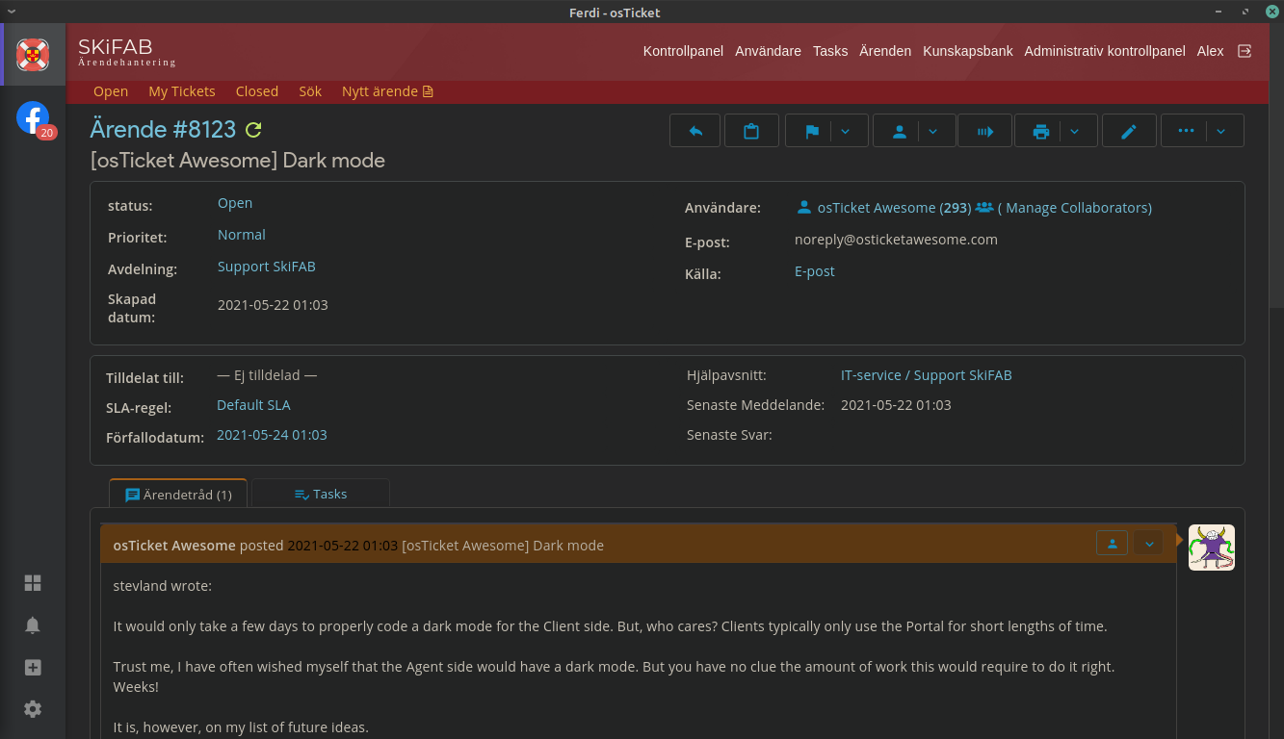The width and height of the screenshot is (1284, 739).
Task: Click the Default SLA link
Action: point(253,405)
